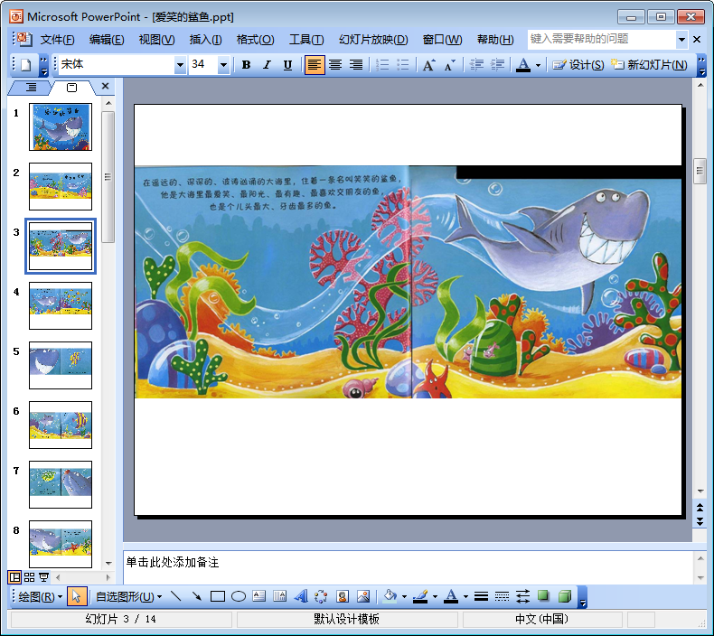Open the font name dropdown showing 宋体
Image resolution: width=714 pixels, height=636 pixels.
[180, 65]
